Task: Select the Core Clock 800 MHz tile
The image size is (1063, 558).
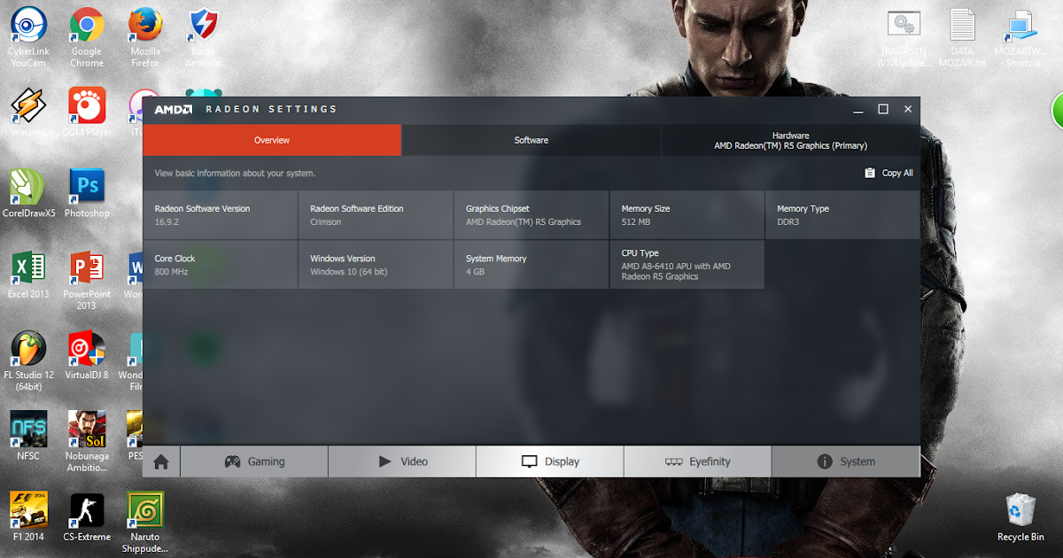Action: coord(220,264)
